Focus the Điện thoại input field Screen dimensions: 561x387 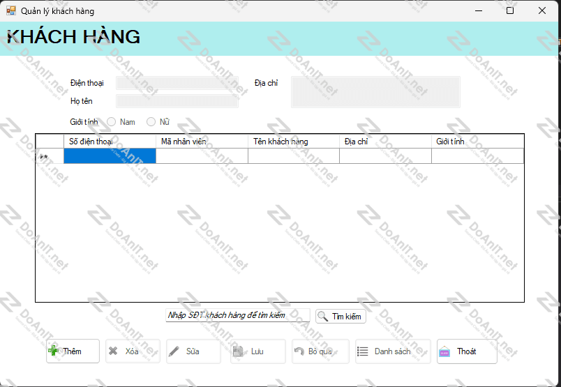pos(177,83)
